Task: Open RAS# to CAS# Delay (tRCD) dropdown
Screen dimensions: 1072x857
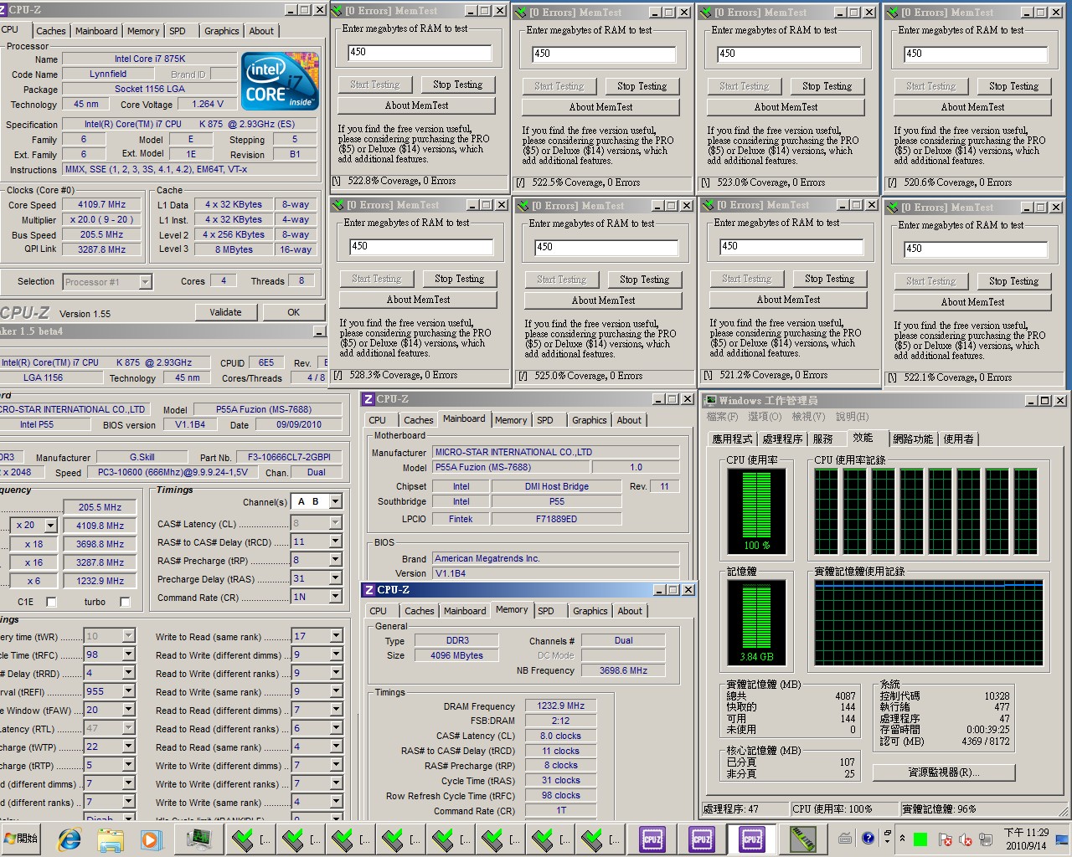Action: coord(336,541)
